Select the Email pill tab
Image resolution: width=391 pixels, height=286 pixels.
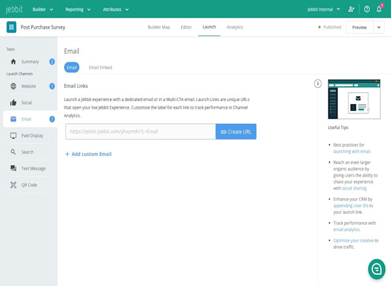72,67
